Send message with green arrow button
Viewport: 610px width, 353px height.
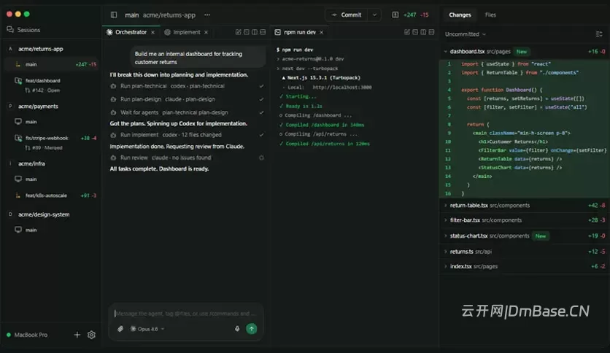point(251,329)
